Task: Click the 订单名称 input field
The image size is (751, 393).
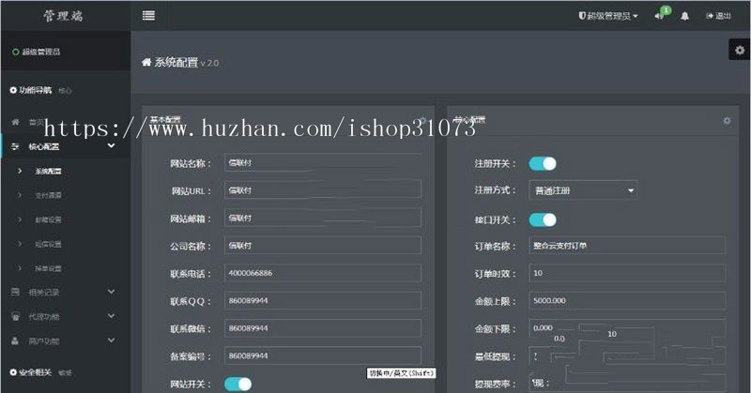Action: [x=627, y=246]
